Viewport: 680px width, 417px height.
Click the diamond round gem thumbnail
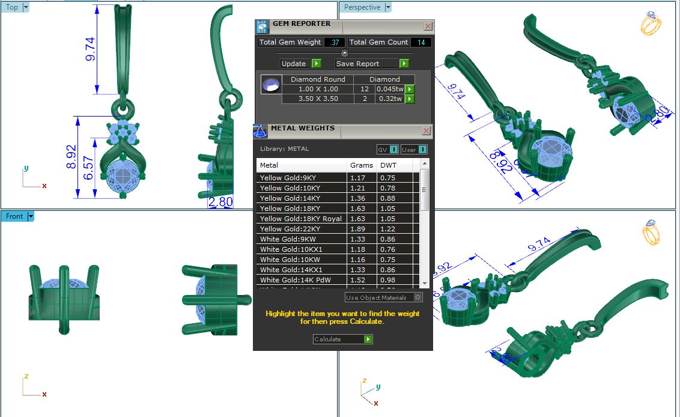[x=271, y=85]
